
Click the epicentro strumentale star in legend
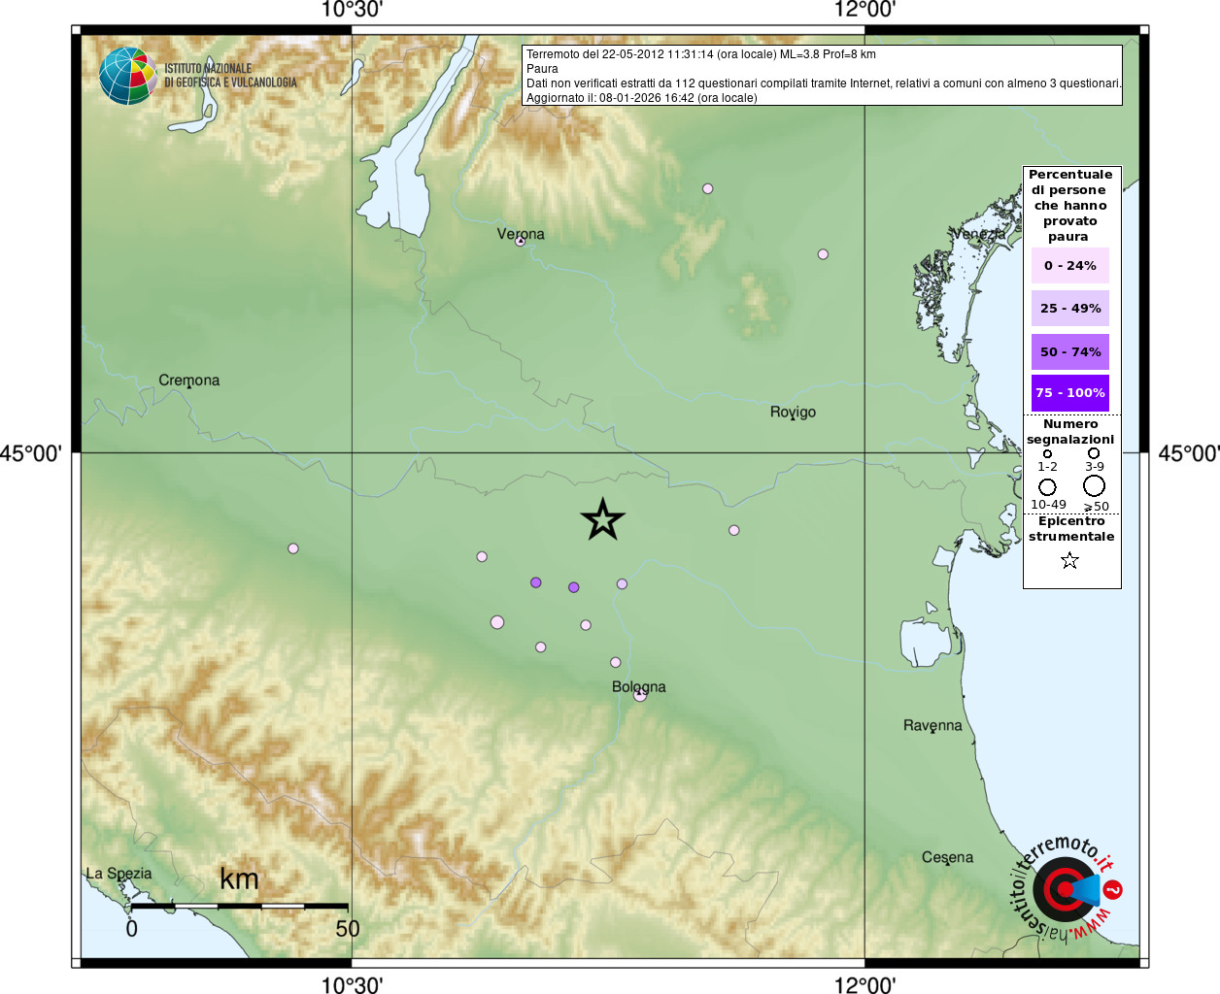(1069, 561)
